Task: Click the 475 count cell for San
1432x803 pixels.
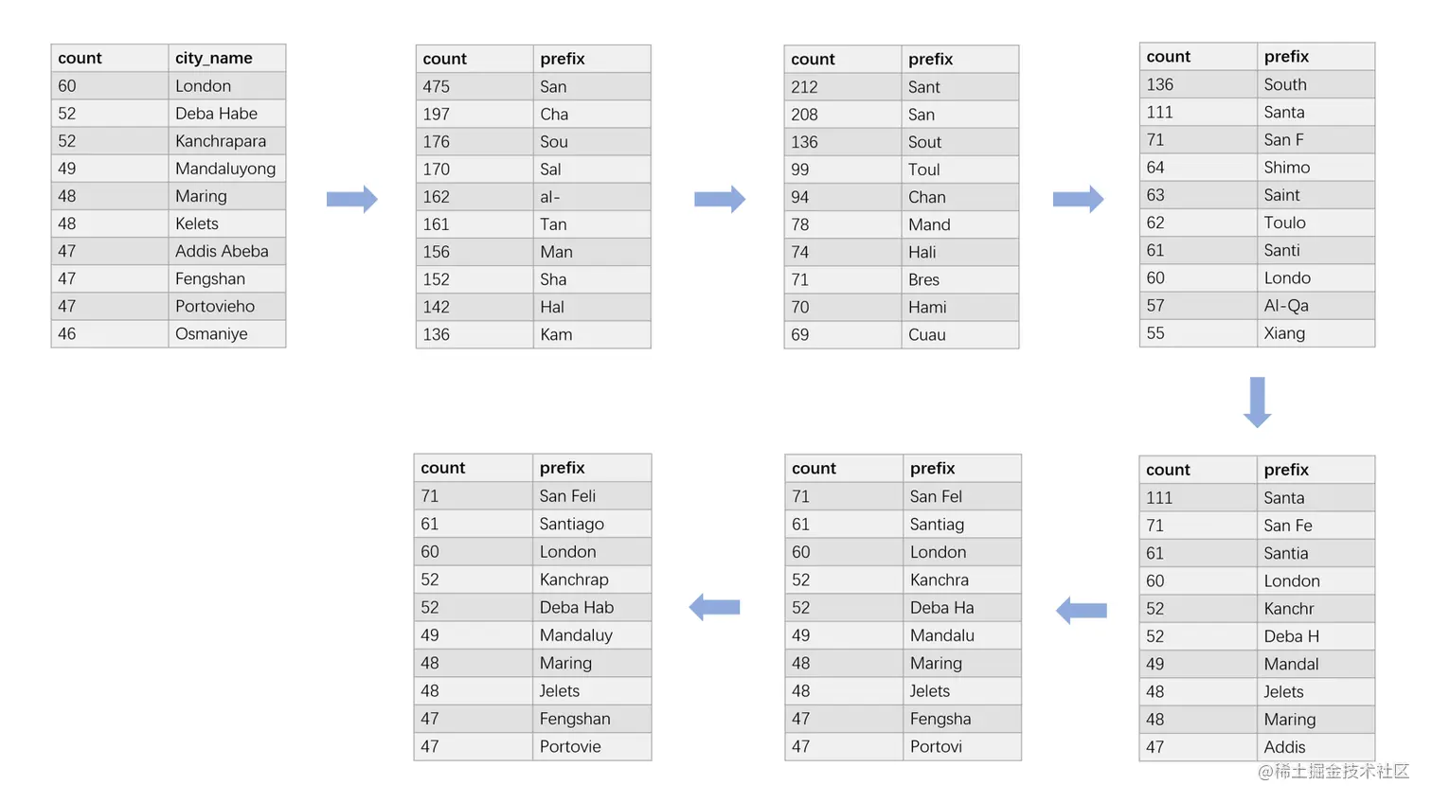Action: click(474, 86)
